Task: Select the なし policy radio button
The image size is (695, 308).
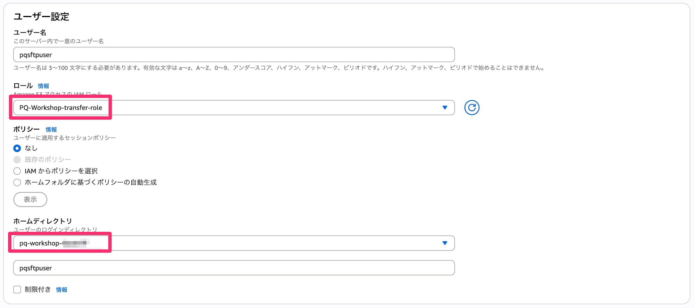Action: [17, 148]
